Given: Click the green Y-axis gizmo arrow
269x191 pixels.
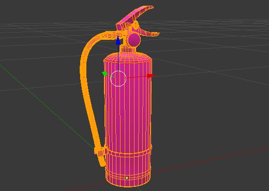Looking at the screenshot, I should 104,74.
